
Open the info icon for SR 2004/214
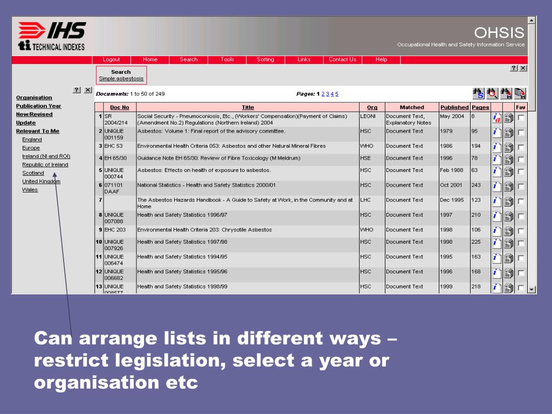[496, 119]
